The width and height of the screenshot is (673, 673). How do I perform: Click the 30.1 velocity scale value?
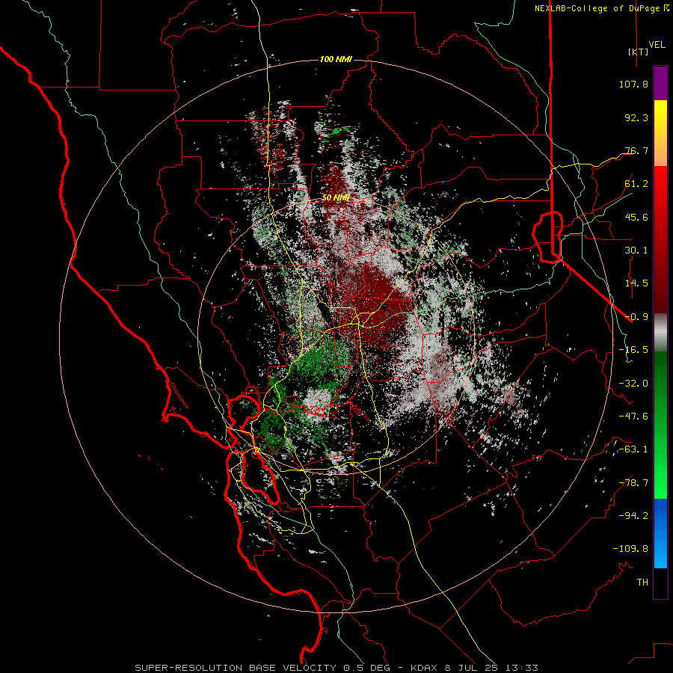[636, 251]
